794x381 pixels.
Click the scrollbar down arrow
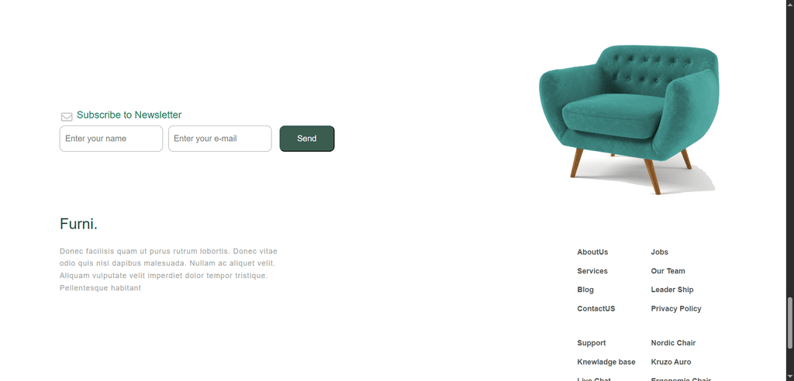pos(789,376)
